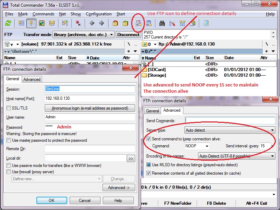
Task: Open the Configuration menu
Action: 99,14
